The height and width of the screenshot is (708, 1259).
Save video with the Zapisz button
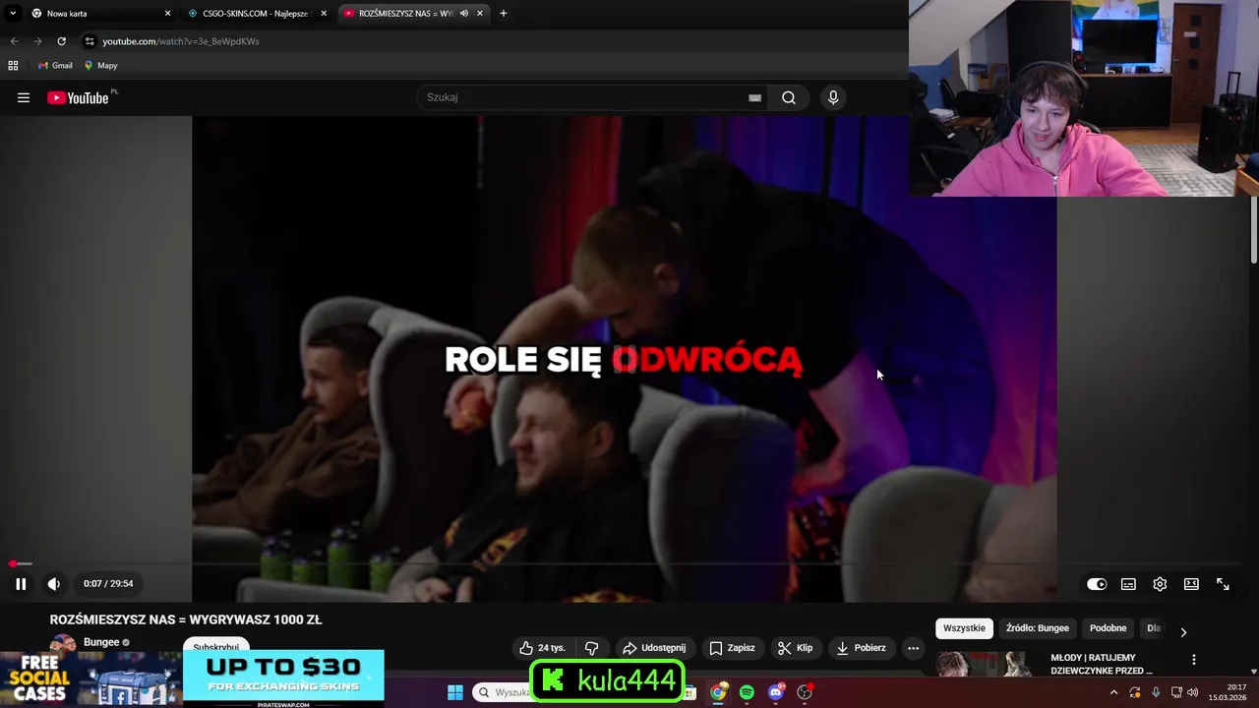click(x=733, y=648)
